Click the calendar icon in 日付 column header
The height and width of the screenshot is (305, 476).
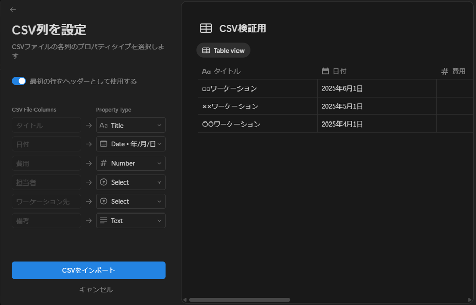click(x=325, y=71)
